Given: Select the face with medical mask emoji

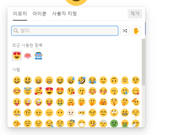Looking at the screenshot, I should tap(82, 123).
